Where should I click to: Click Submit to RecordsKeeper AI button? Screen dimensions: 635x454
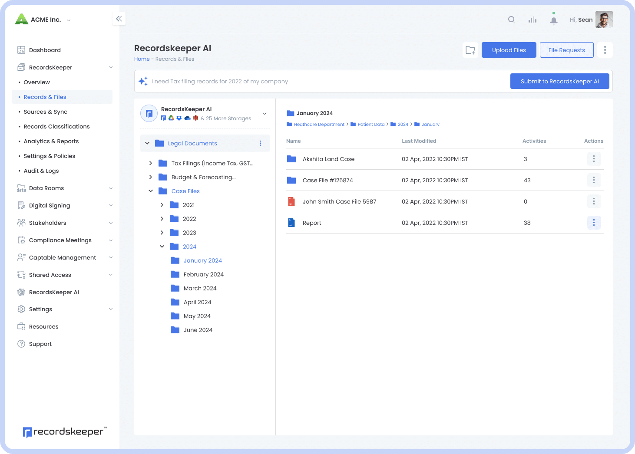[560, 81]
